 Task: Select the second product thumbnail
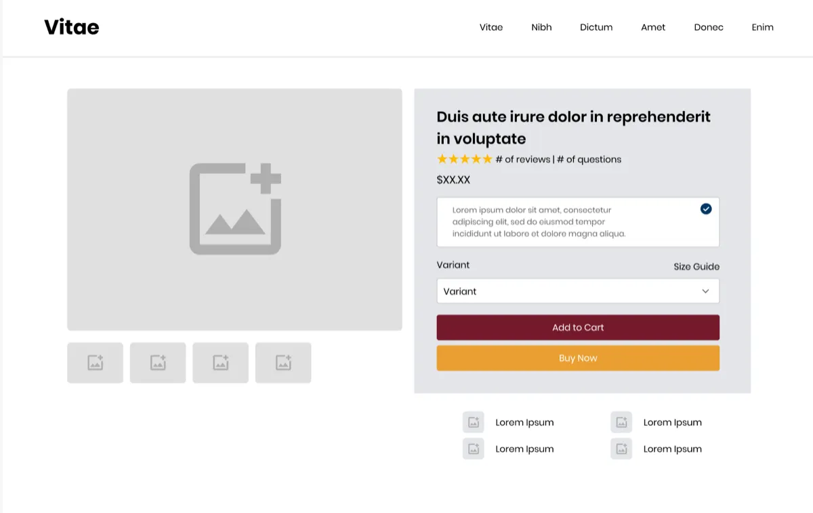(x=158, y=363)
